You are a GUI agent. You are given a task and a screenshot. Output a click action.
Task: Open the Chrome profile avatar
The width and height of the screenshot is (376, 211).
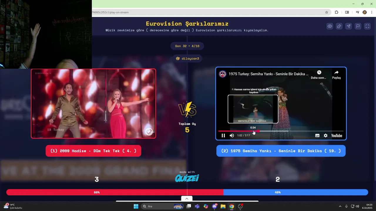pos(365,12)
